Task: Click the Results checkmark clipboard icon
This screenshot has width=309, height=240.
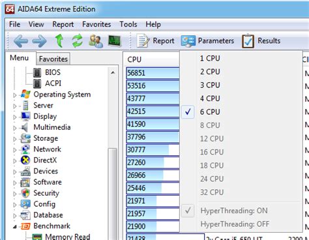Action: click(248, 41)
